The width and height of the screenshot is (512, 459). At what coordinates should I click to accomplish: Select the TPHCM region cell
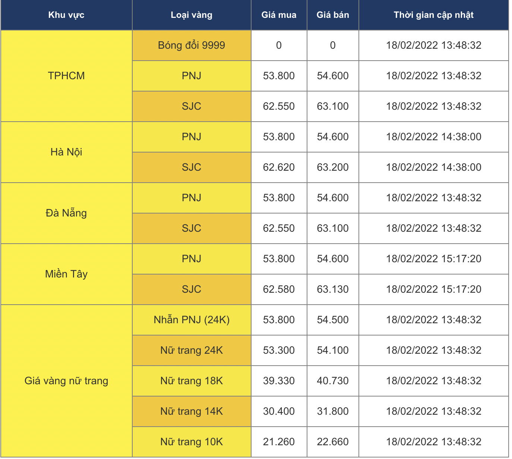point(66,76)
